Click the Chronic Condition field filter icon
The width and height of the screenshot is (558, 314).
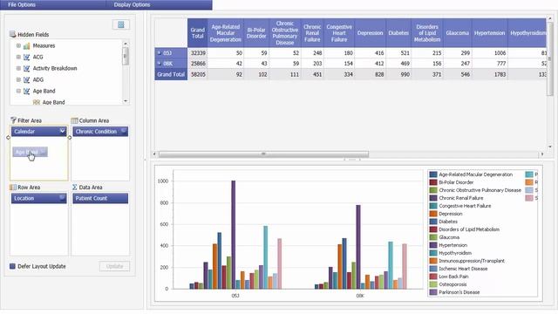pos(124,131)
